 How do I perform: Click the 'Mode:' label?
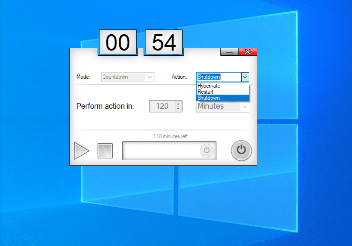83,77
